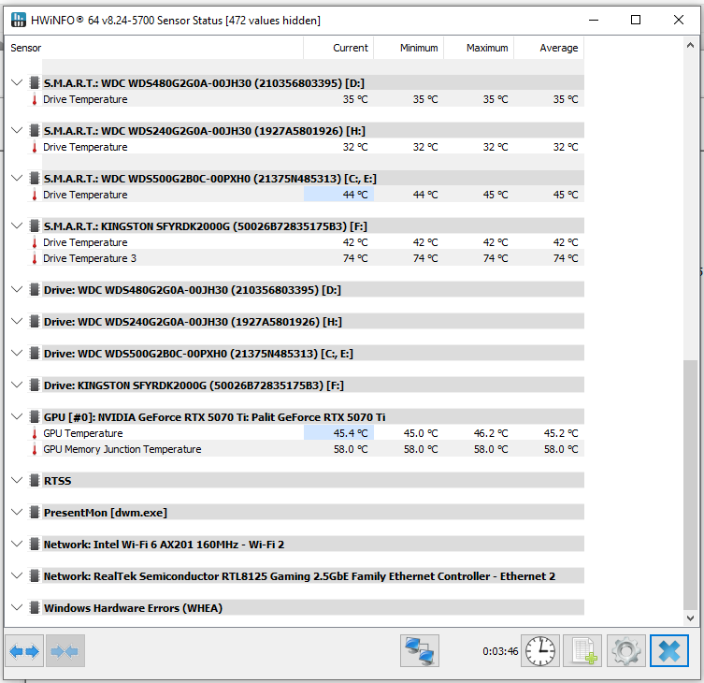Toggle the RealTek RTL8125 Ethernet chevron
The height and width of the screenshot is (683, 704).
pyautogui.click(x=17, y=576)
